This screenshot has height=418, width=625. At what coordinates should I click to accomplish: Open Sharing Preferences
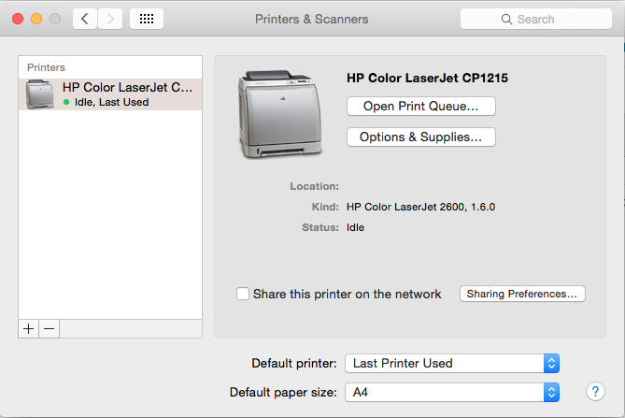[x=522, y=294]
